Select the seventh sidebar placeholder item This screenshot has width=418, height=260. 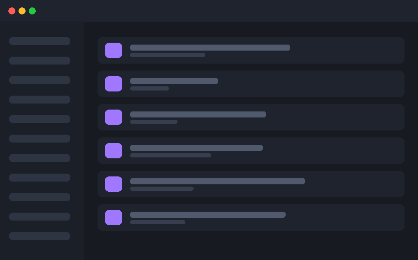tap(40, 158)
